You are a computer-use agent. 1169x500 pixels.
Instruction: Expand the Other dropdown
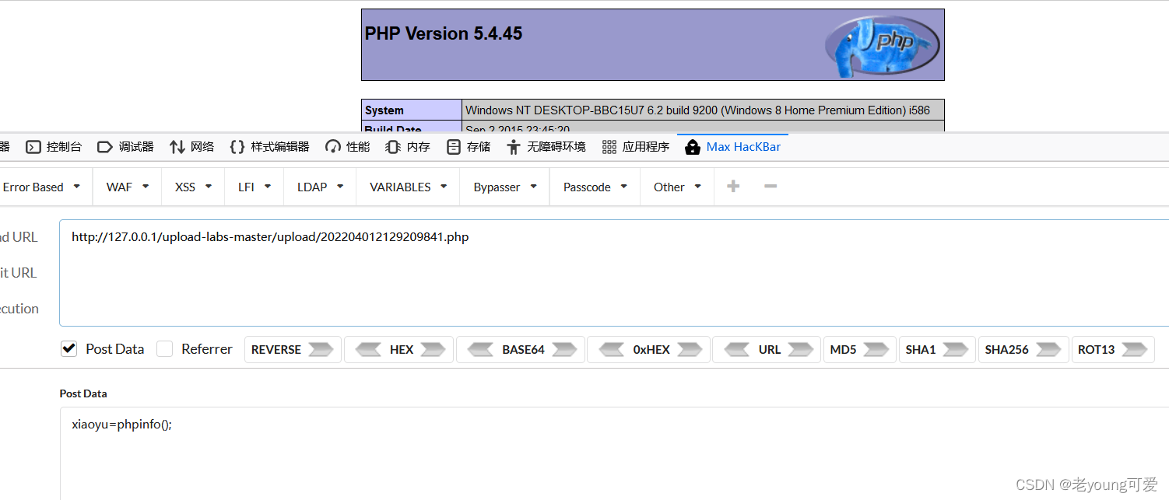click(677, 187)
